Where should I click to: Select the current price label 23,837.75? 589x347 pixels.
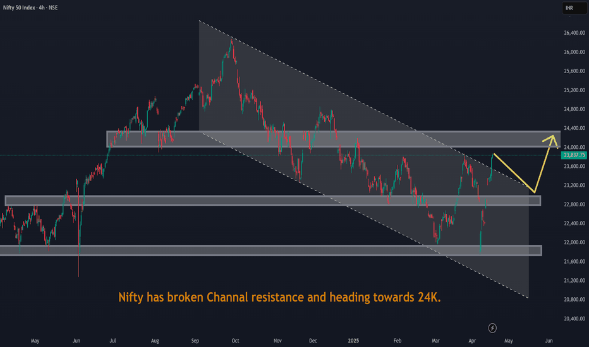[574, 155]
